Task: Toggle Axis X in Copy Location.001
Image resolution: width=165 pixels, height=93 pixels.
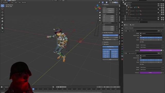Action: 144,38
